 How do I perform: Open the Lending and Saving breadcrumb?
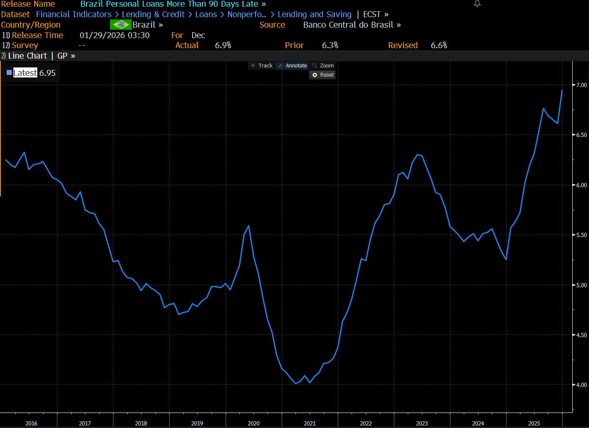point(314,14)
